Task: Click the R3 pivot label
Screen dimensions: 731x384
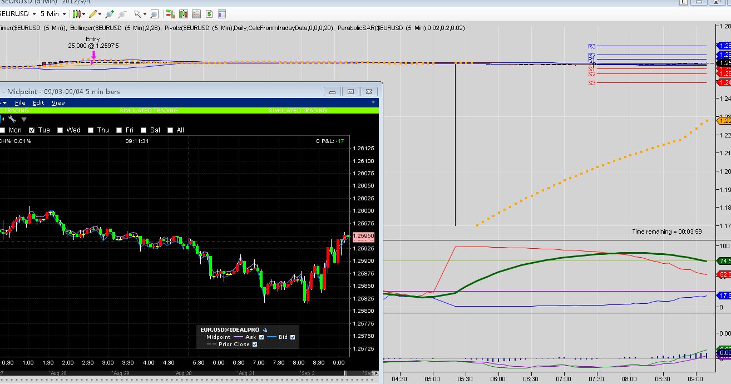Action: coord(591,46)
